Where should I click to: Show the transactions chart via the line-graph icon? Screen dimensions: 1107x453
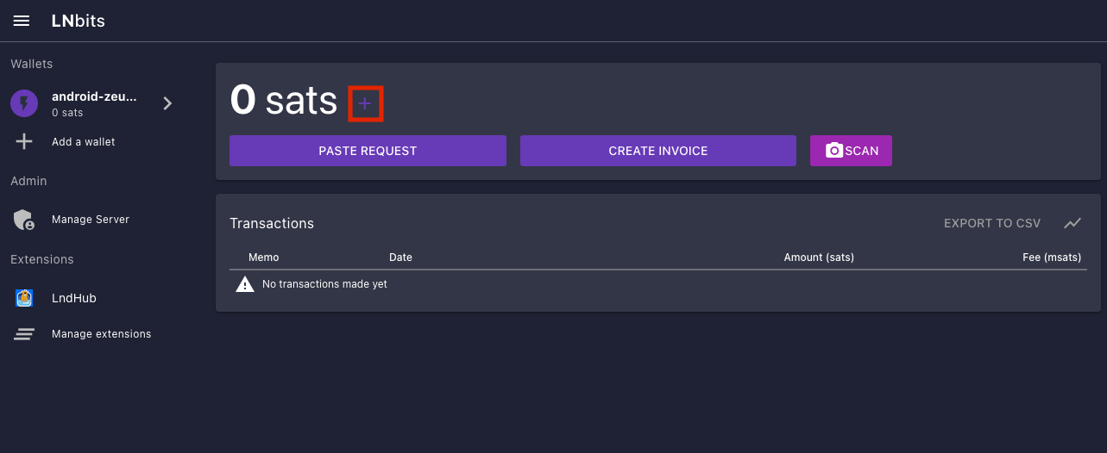pos(1072,223)
